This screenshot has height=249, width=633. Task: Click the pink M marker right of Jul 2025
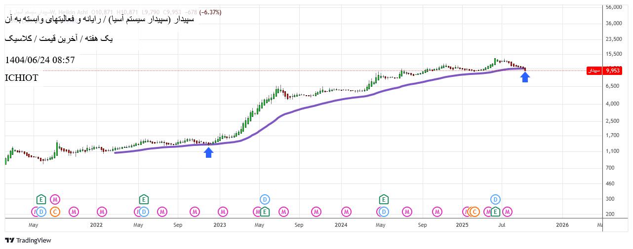point(507,212)
